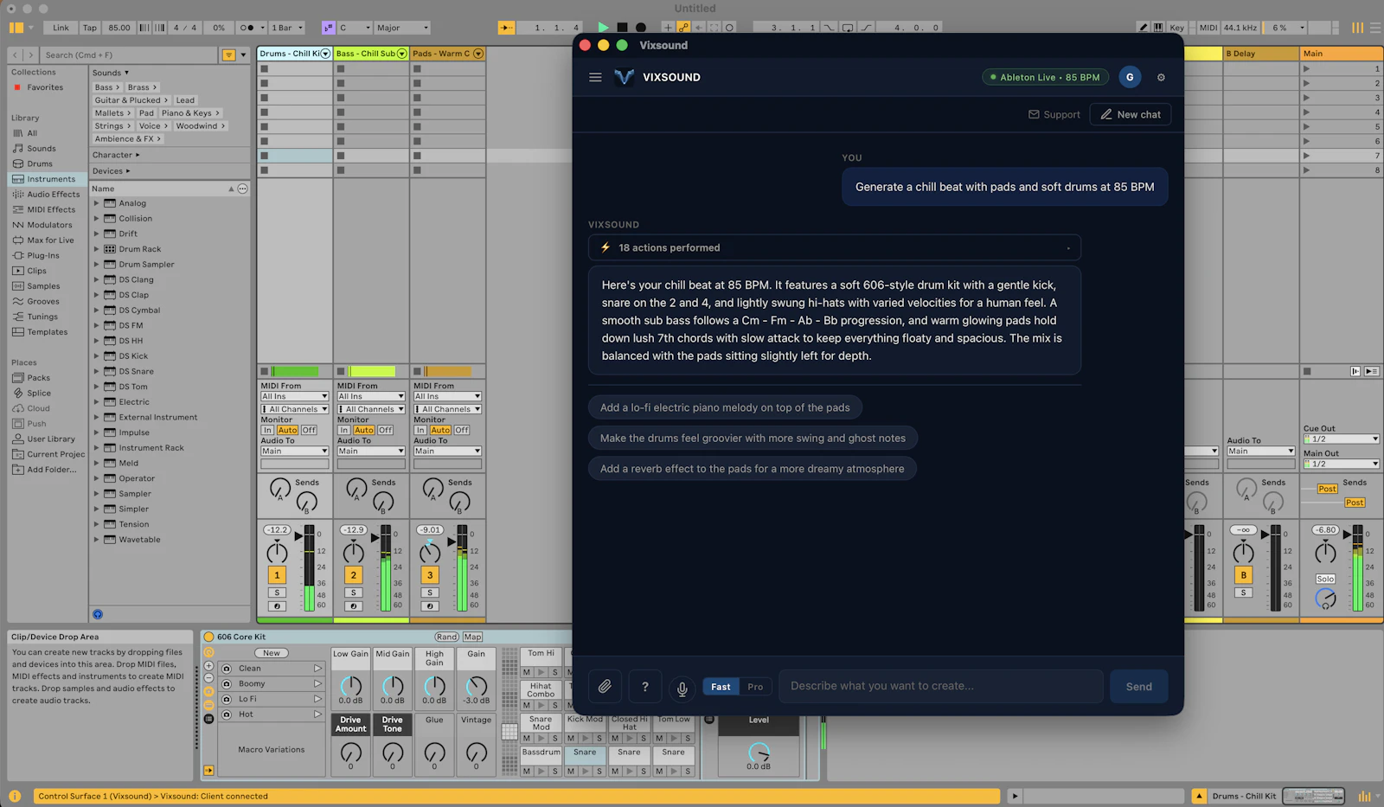Click the Drums track volume knob
Image resolution: width=1384 pixels, height=807 pixels.
point(277,552)
